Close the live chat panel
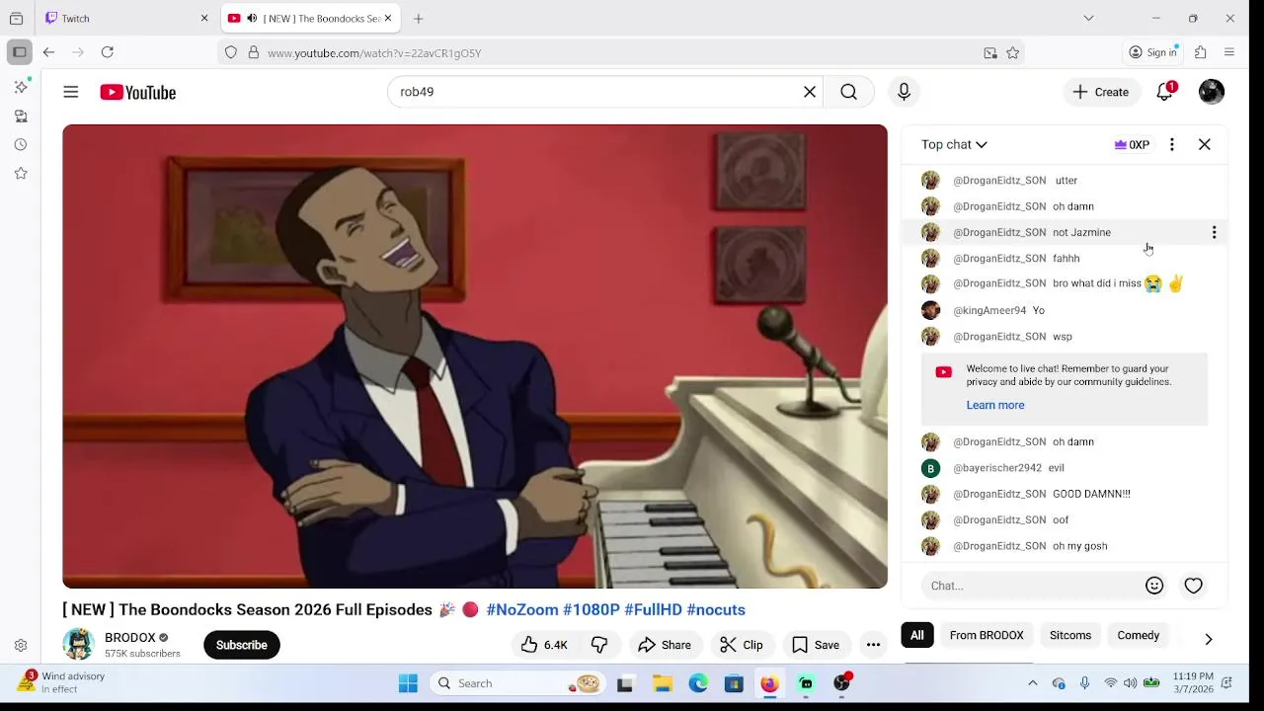The height and width of the screenshot is (711, 1264). (1205, 144)
